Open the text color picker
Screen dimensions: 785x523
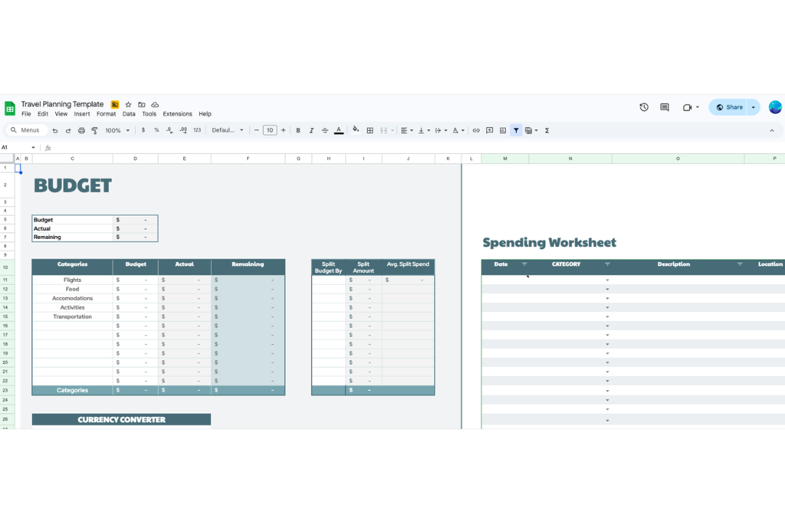(x=339, y=130)
